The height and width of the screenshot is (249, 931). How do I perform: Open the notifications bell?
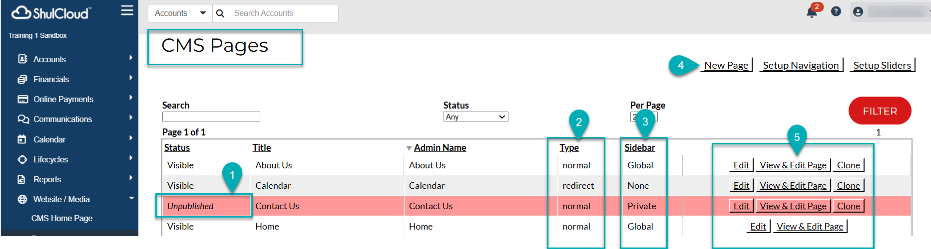click(x=812, y=12)
